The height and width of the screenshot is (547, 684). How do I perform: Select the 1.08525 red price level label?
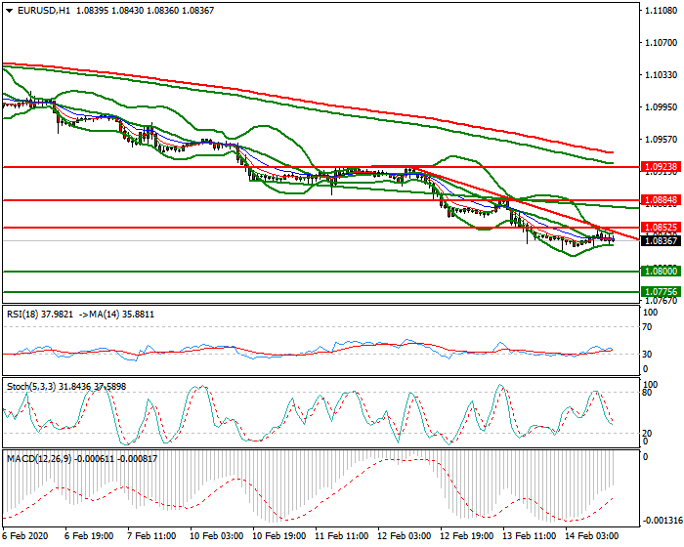point(661,228)
